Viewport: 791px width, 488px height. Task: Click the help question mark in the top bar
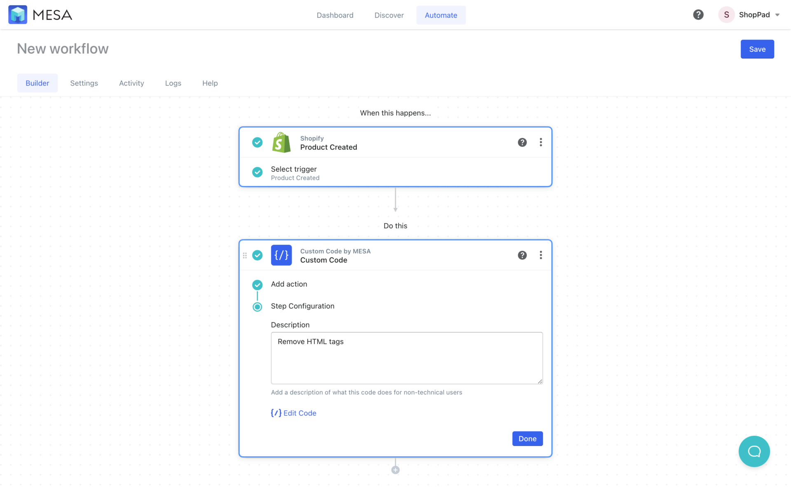[x=698, y=14]
